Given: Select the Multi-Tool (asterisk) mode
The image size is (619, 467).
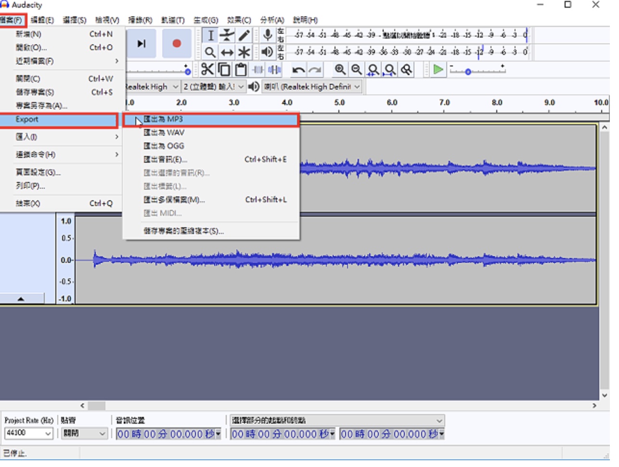Looking at the screenshot, I should tap(244, 52).
